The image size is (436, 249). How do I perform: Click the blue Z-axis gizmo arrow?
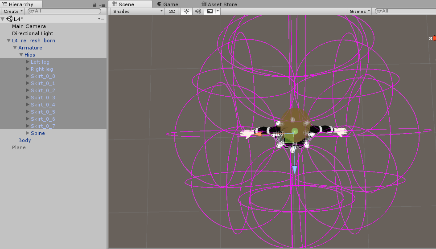(295, 170)
